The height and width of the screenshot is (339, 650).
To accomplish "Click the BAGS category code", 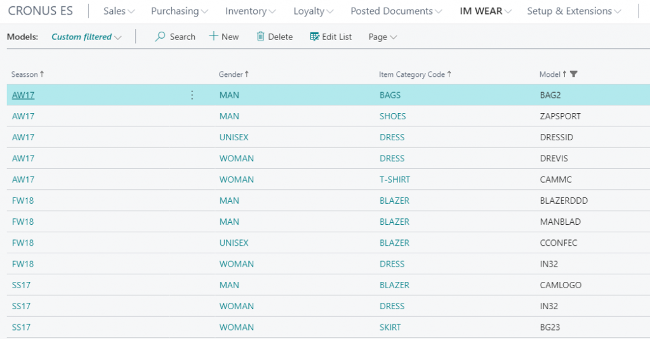I will click(x=390, y=95).
